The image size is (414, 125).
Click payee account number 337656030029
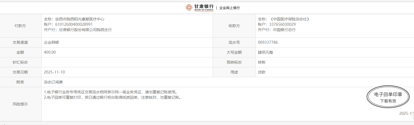tap(283, 24)
